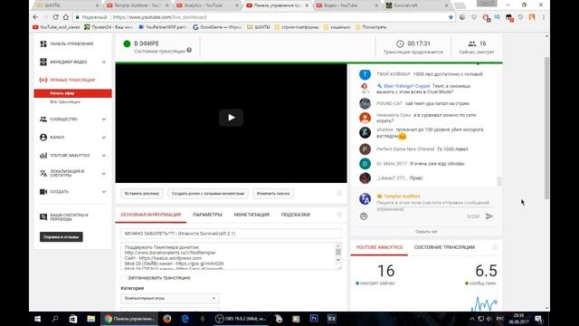This screenshot has height=326, width=579.
Task: Click help icon next to stream status
Action: coord(189,50)
